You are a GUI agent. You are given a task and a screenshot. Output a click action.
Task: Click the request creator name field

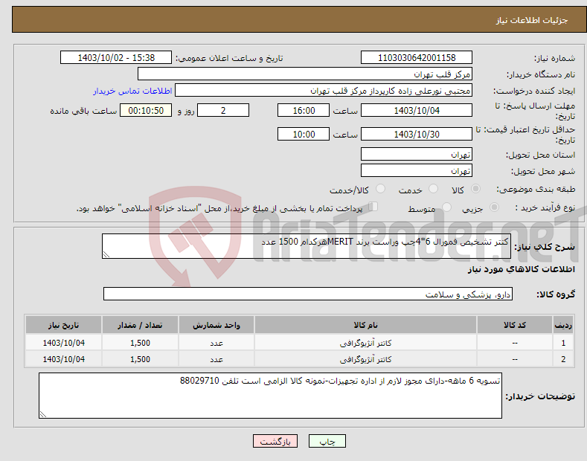pos(324,91)
